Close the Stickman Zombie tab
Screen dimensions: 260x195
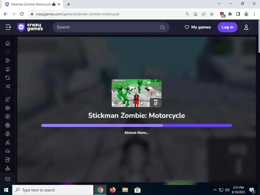tap(59, 4)
